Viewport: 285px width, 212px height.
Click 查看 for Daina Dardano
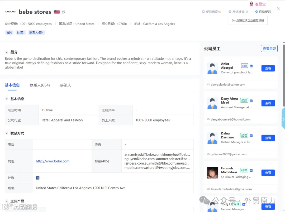[x=268, y=138]
